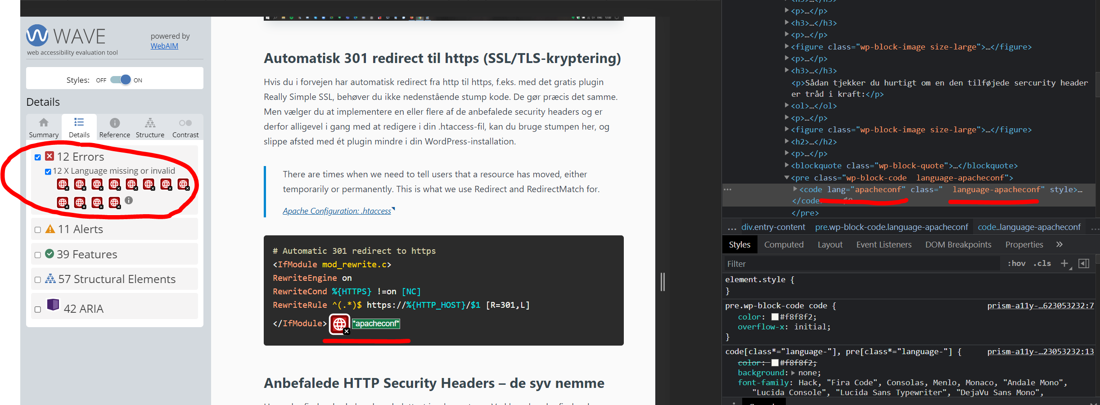Check the 39 Features checkbox
1100x405 pixels.
tap(38, 255)
